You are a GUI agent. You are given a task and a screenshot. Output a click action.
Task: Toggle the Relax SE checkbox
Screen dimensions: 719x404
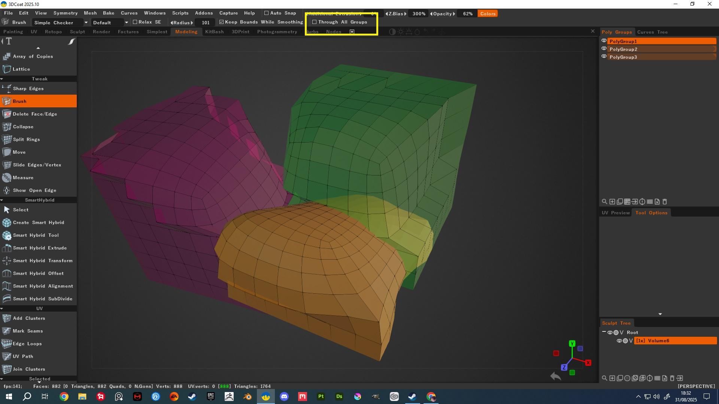click(x=135, y=22)
